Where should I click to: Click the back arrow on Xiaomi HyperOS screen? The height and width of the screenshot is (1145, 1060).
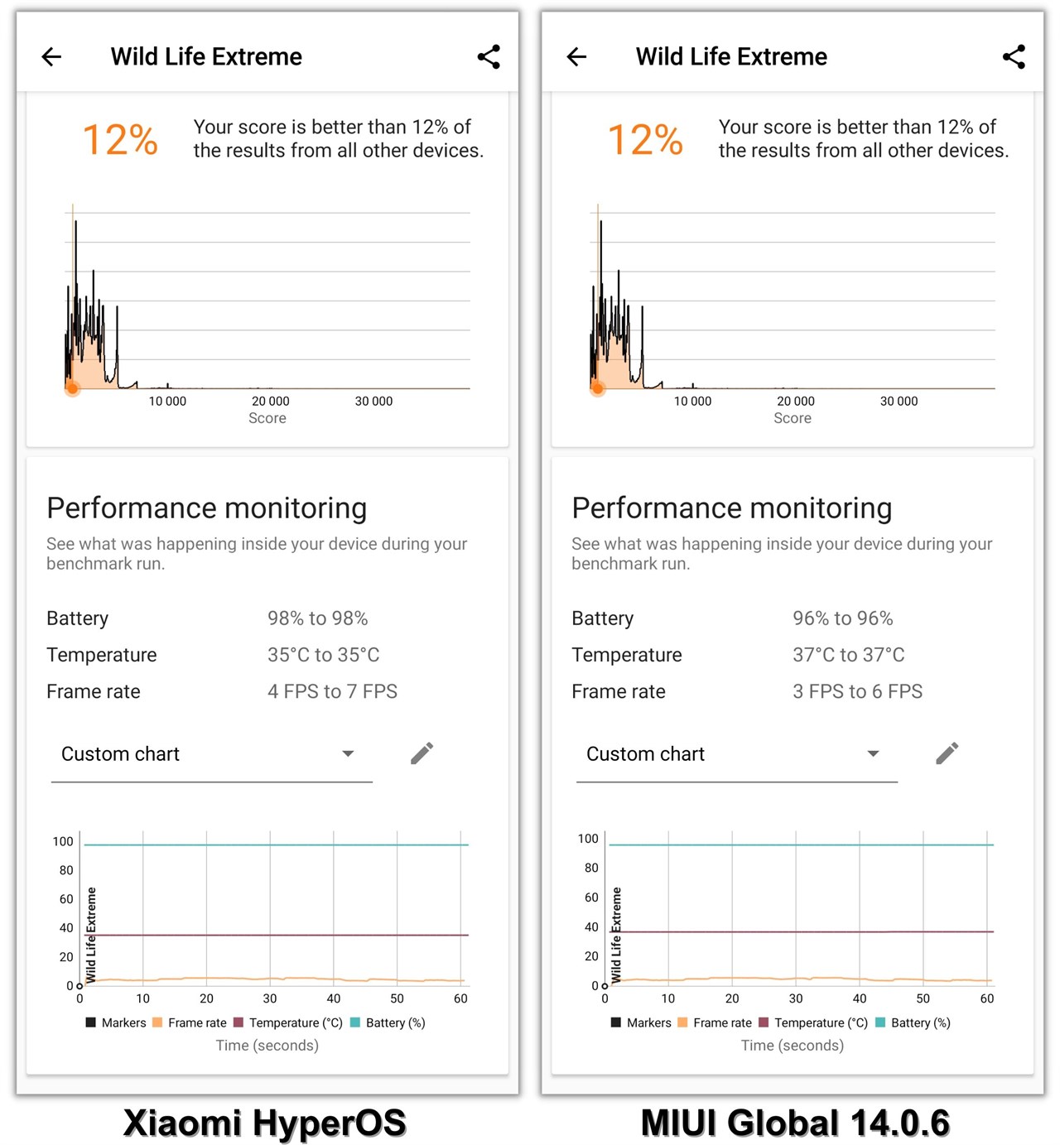[x=51, y=56]
